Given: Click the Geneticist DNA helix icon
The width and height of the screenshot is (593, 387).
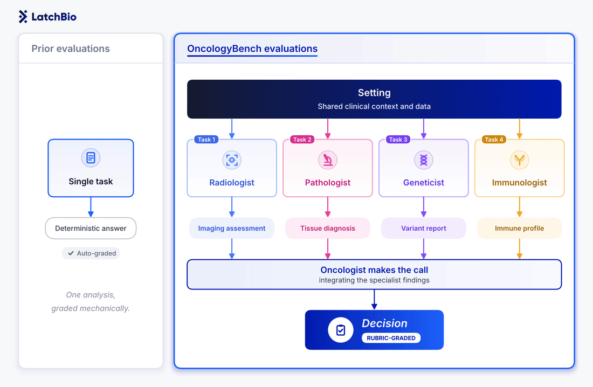Looking at the screenshot, I should [424, 160].
